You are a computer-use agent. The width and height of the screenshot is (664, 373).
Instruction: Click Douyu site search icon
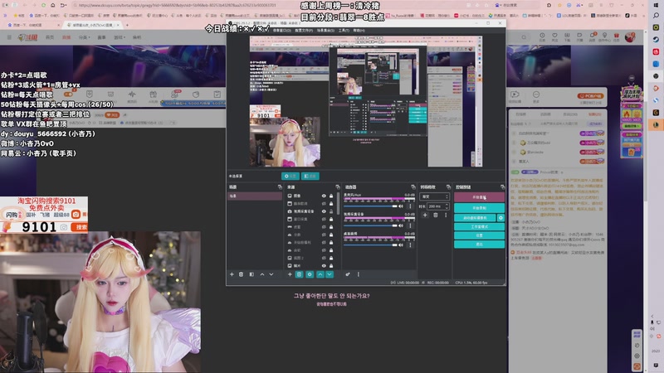click(x=524, y=37)
